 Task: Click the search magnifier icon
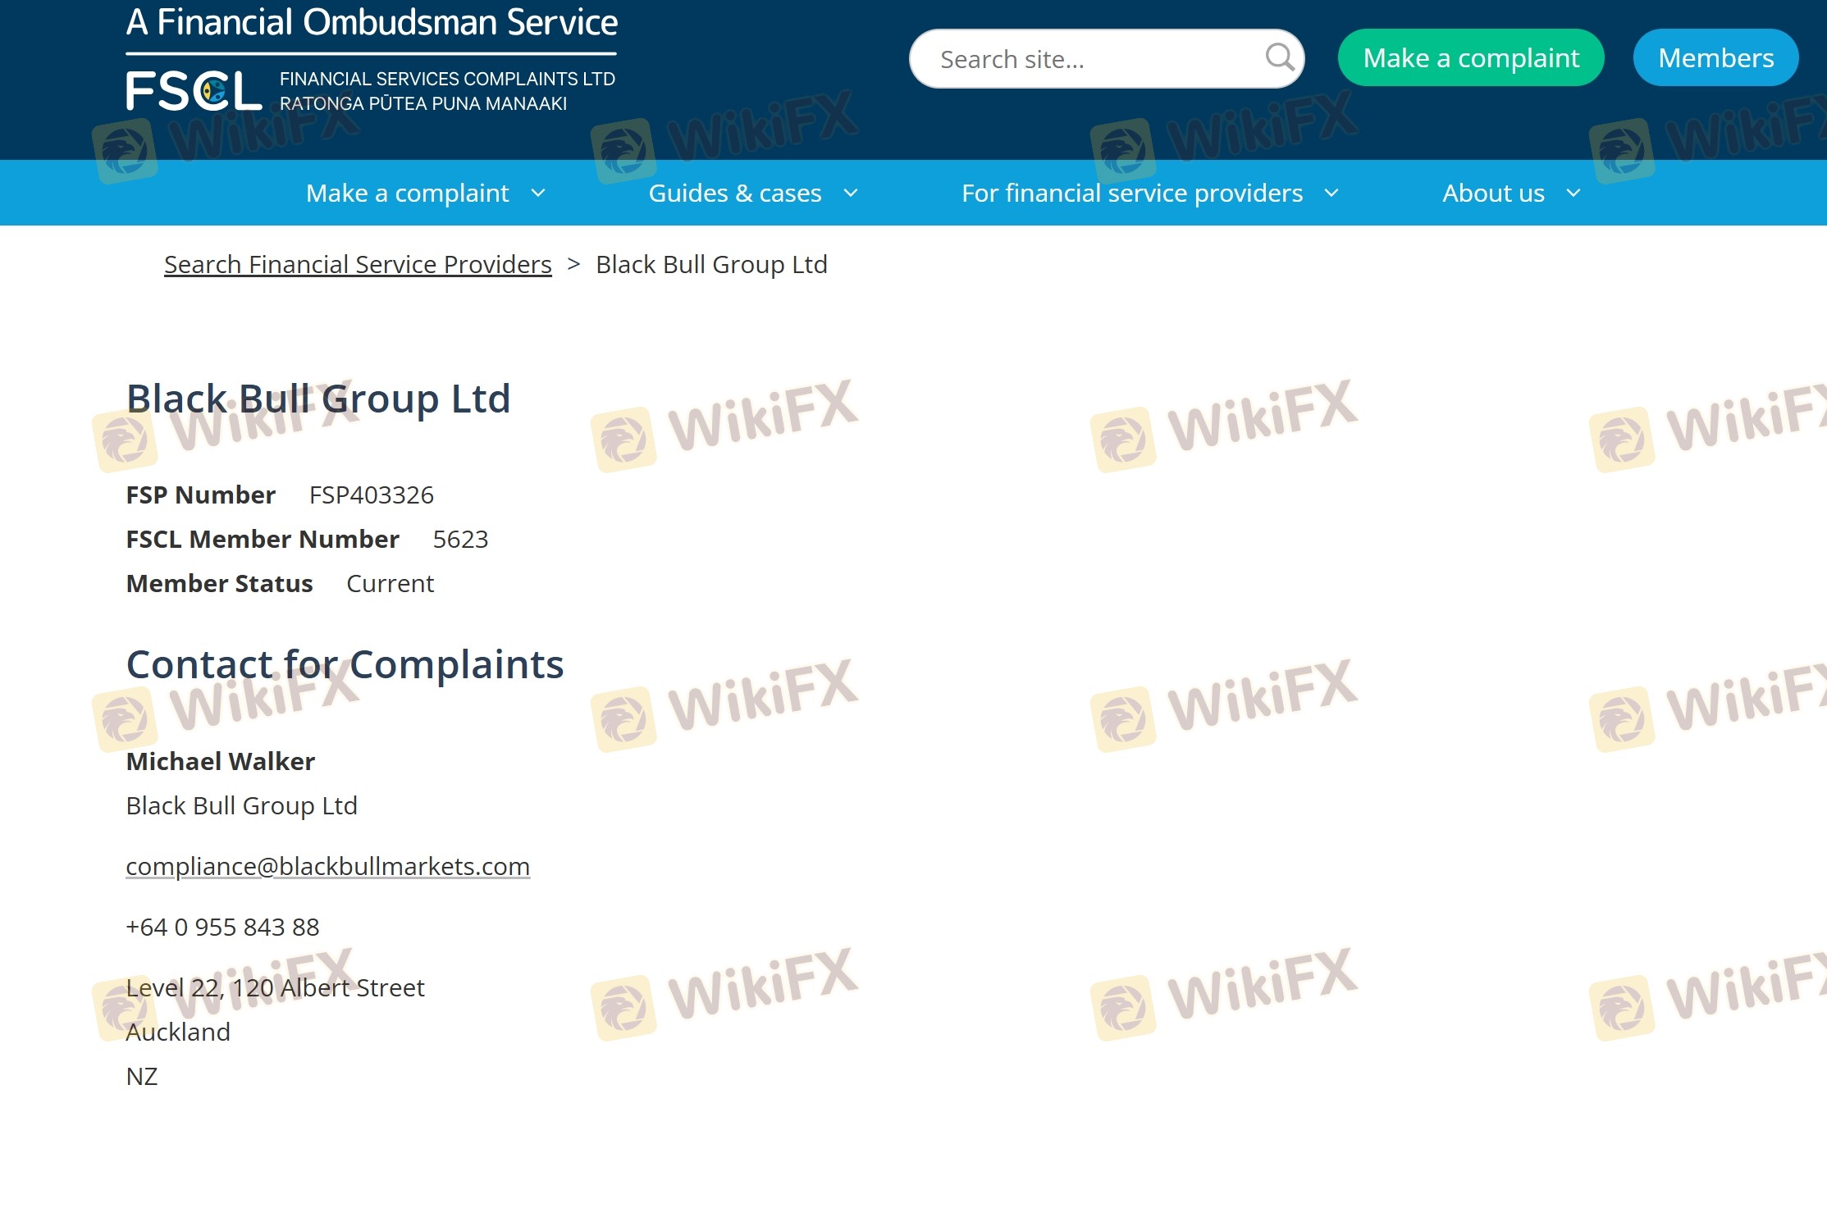click(1278, 57)
